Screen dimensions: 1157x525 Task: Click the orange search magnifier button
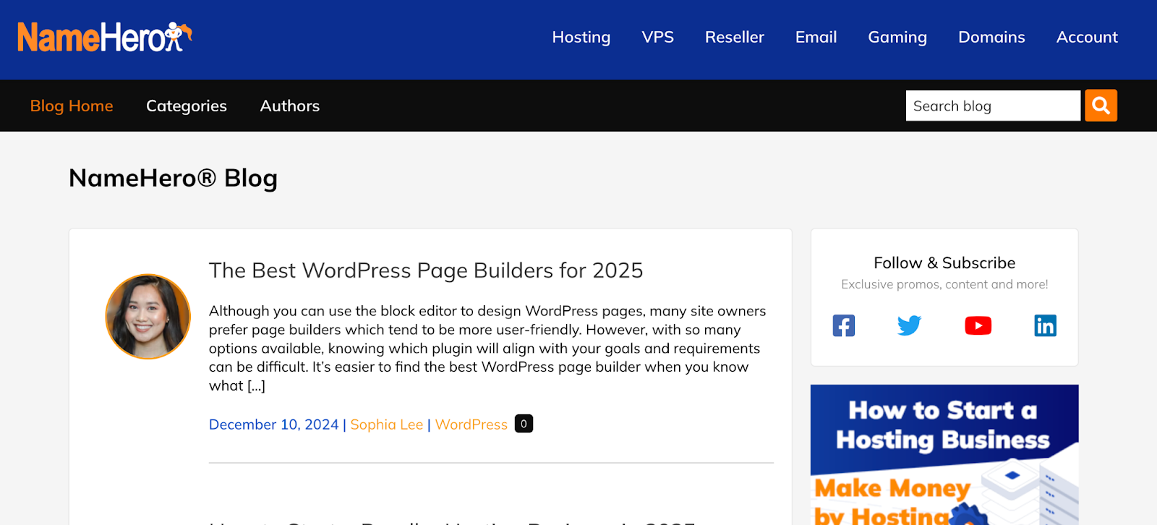tap(1101, 106)
